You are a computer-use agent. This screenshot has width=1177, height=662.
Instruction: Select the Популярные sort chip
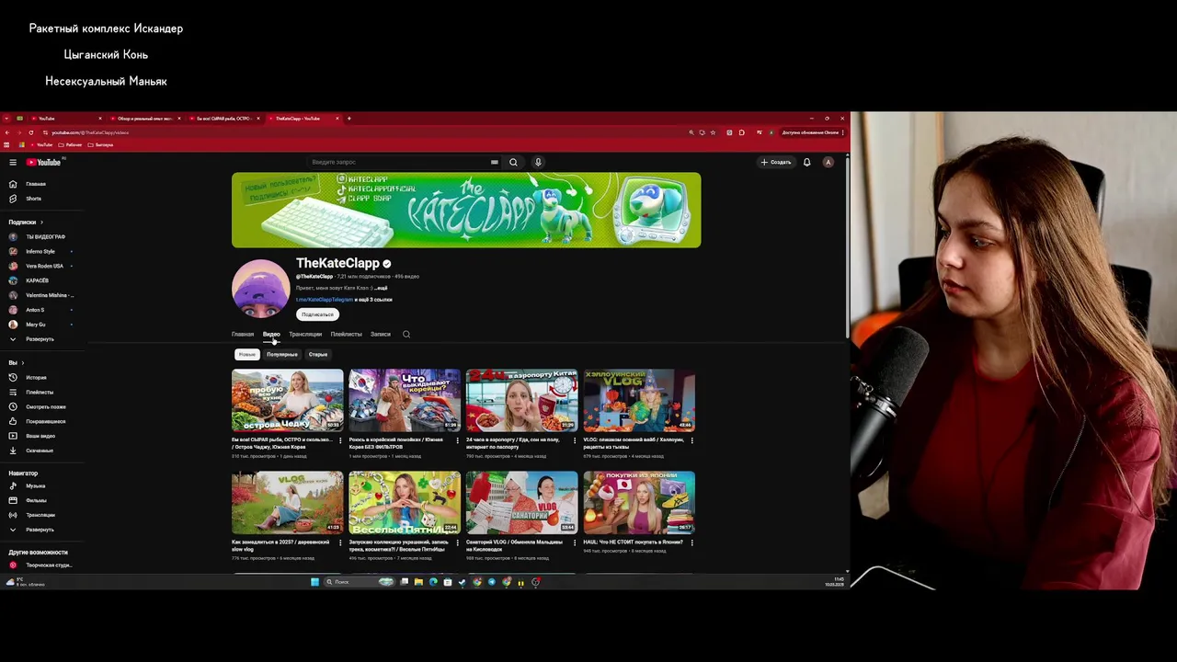[282, 355]
